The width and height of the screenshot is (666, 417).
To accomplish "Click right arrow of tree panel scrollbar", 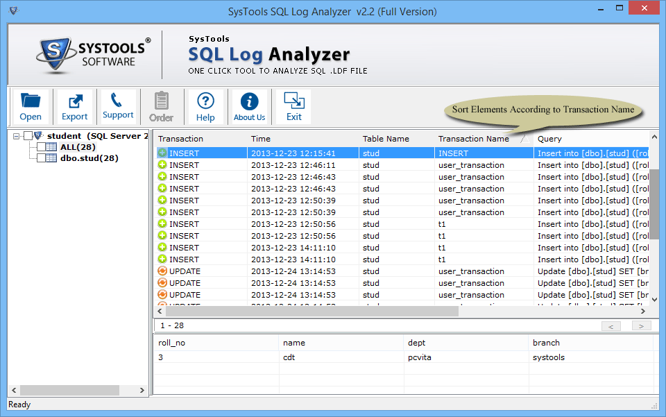I will click(x=142, y=390).
